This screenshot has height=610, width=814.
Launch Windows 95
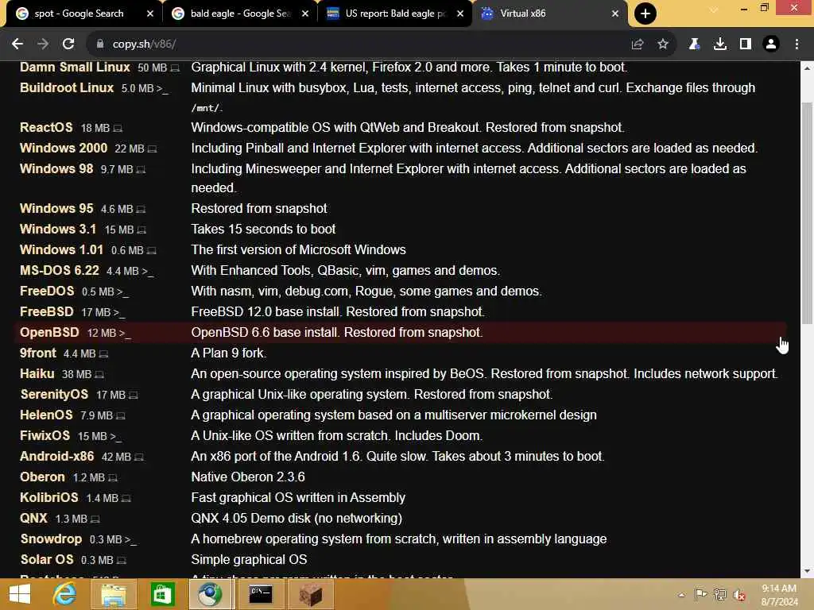coord(56,209)
